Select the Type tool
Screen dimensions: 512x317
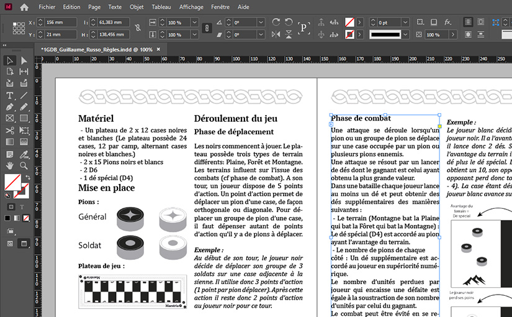pyautogui.click(x=9, y=96)
